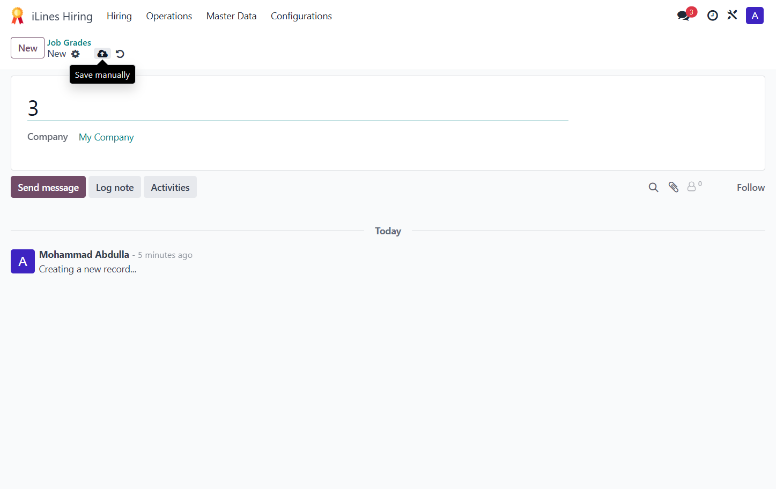Open the user avatar menu
Screen dimensions: 776x489
tap(755, 16)
